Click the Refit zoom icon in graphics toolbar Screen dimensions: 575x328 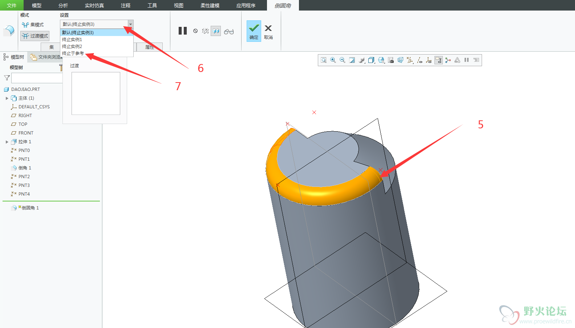(324, 60)
